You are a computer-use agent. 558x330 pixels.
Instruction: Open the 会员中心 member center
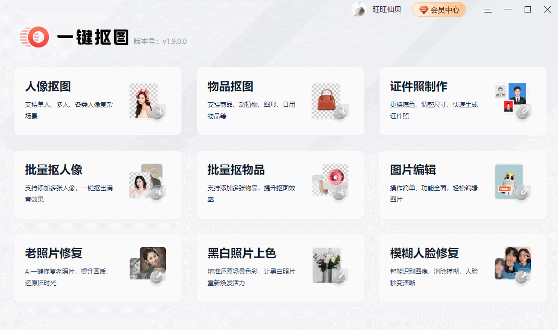439,9
